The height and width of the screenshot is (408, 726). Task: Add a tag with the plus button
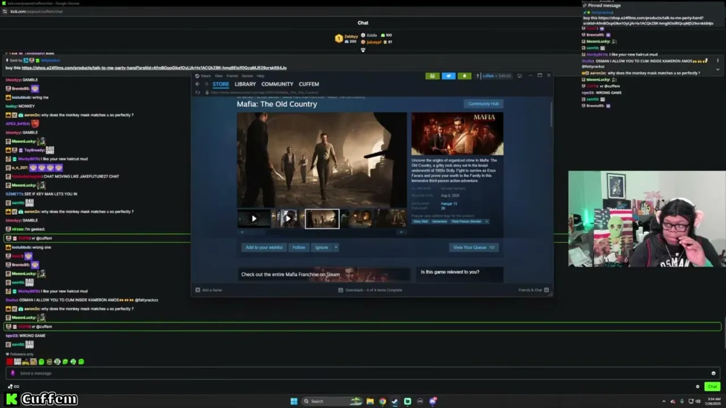[487, 221]
